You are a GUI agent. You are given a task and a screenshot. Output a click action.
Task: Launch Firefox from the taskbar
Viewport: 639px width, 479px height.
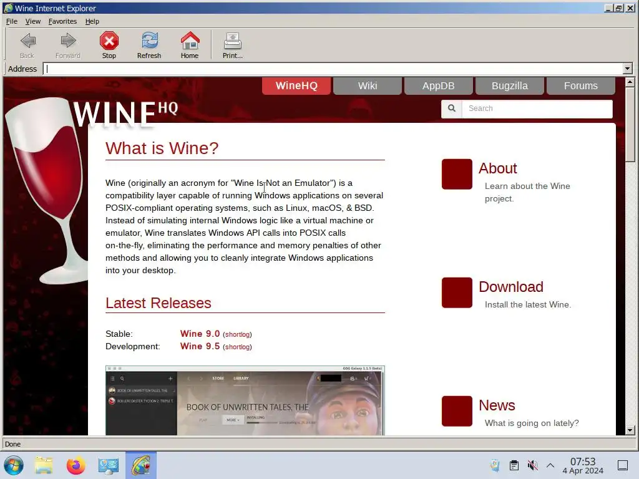coord(76,465)
